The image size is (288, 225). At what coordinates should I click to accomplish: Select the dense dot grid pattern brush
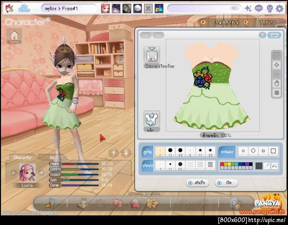(200, 165)
